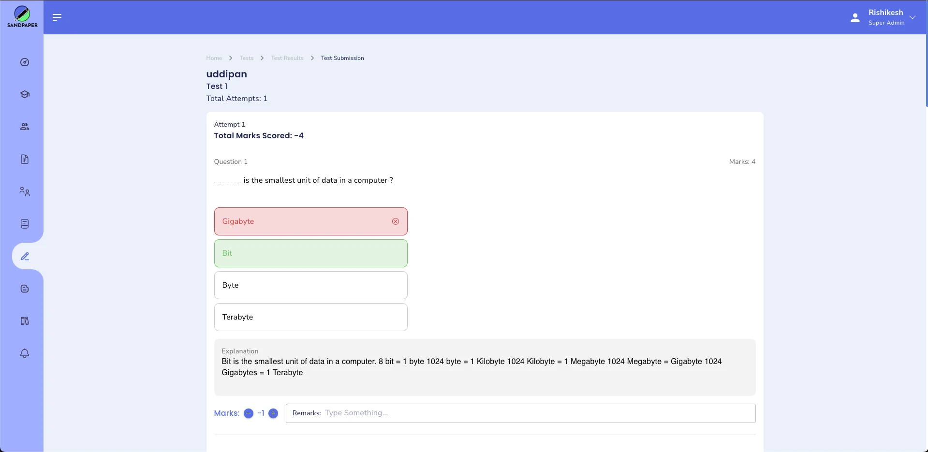
Task: Select the Byte answer option
Action: pos(310,285)
